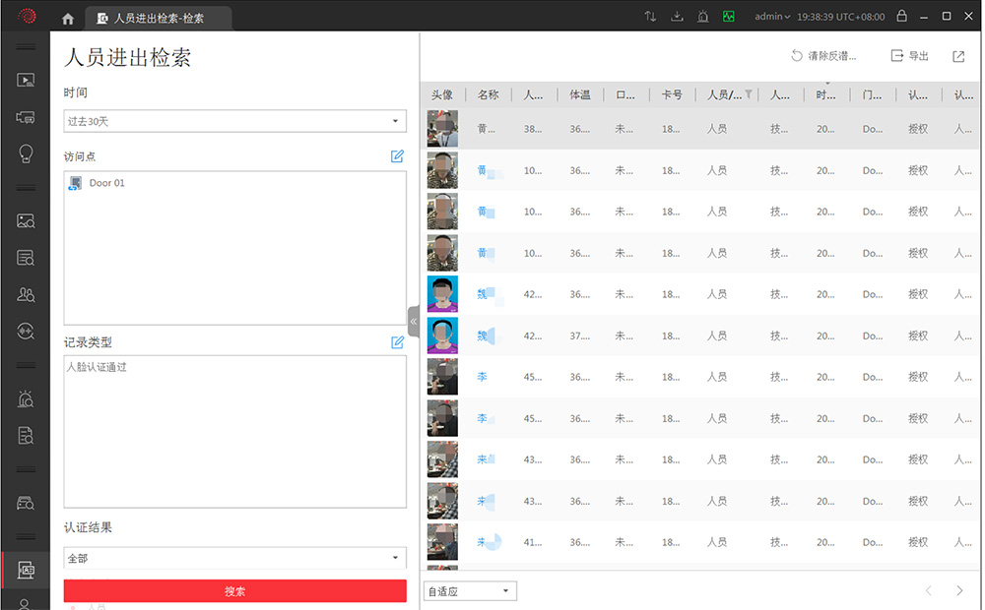Image resolution: width=985 pixels, height=610 pixels.
Task: Click the edit icon next to 记录类型
Action: coord(397,342)
